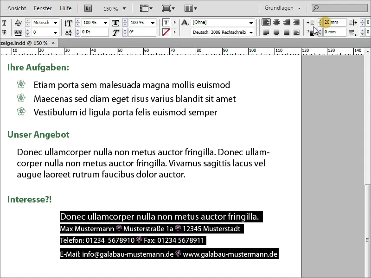Toggle underline text formatting
This screenshot has height=278, width=371.
click(x=4, y=23)
